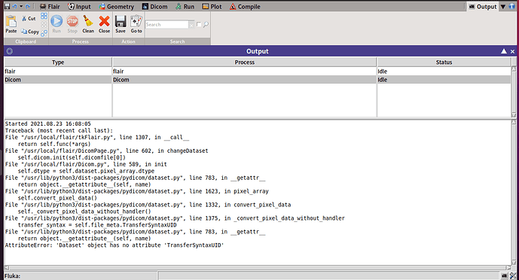The height and width of the screenshot is (280, 519).
Task: Toggle the checkbox next to the search field
Action: pos(199,24)
